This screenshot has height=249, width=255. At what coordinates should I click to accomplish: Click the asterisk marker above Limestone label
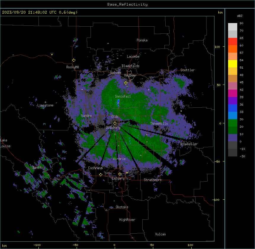click(x=45, y=102)
